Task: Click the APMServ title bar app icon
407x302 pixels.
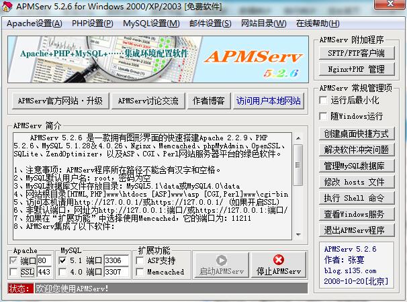Action: 7,6
